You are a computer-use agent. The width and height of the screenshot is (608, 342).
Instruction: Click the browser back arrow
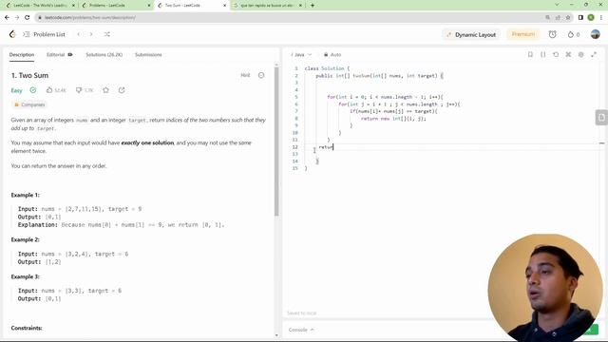coord(7,17)
